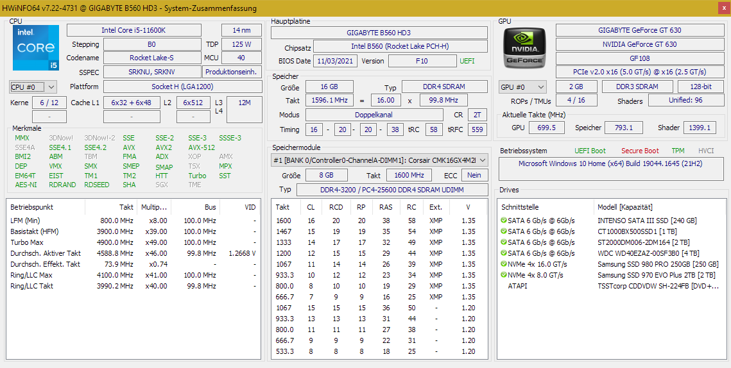Open the CPU #0 selector dropdown
This screenshot has height=368, width=731.
33,87
